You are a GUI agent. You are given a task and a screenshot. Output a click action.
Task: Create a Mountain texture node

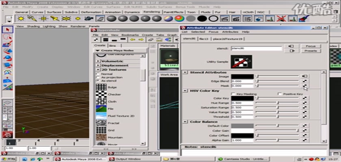[x=101, y=137]
